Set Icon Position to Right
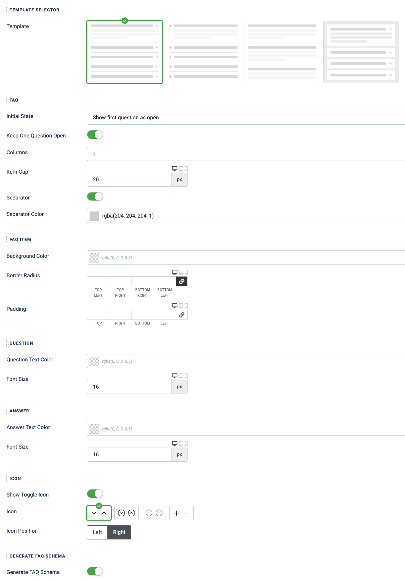This screenshot has height=580, width=405. 119,532
